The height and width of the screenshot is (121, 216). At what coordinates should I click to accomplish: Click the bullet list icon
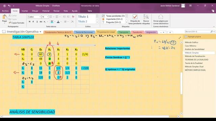pos(51,17)
